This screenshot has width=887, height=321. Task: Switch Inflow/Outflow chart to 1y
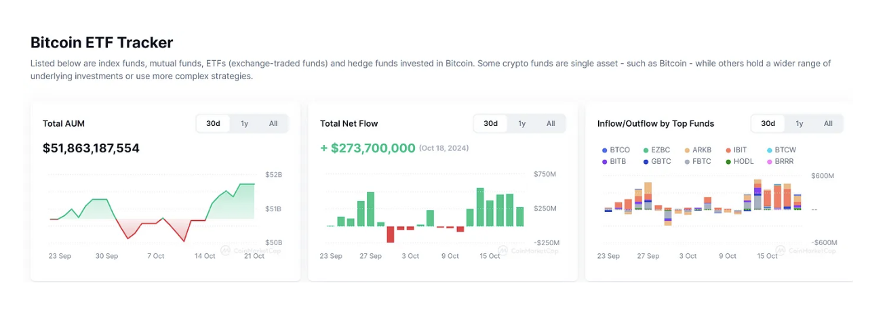coord(799,123)
